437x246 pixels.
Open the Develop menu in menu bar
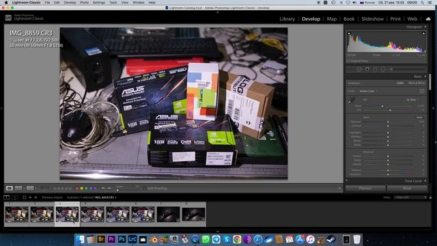click(x=70, y=3)
